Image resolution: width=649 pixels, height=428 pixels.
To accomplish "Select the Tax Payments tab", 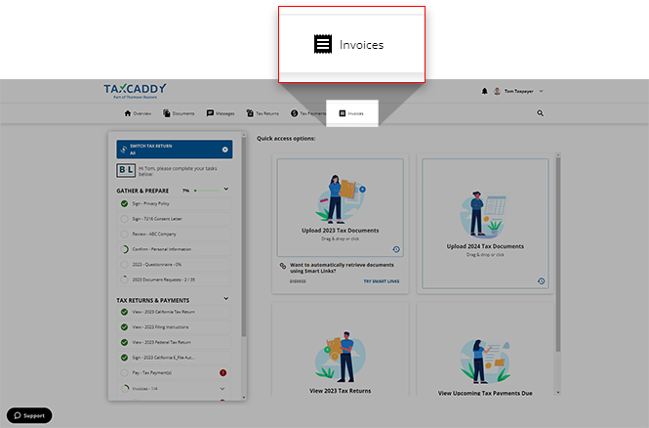I will click(308, 113).
